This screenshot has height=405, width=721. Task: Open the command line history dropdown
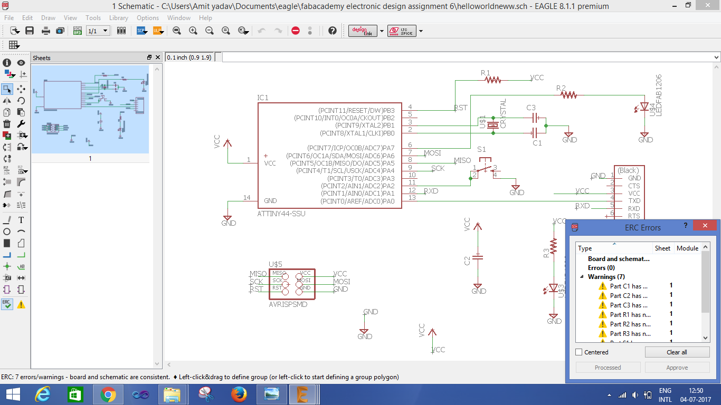pos(716,57)
